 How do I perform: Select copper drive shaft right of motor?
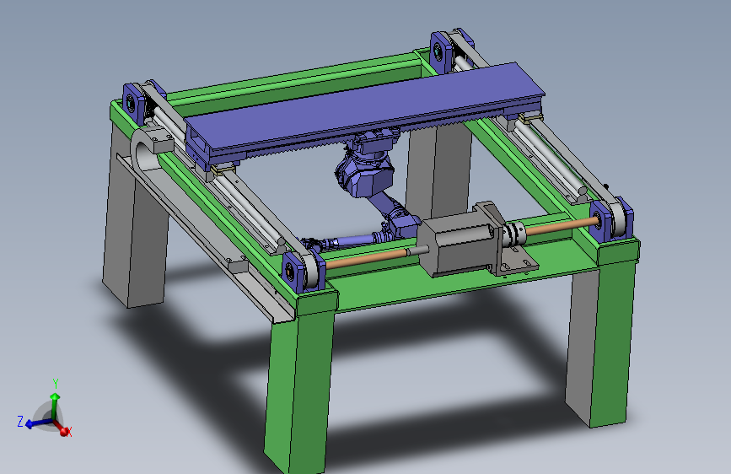point(562,225)
